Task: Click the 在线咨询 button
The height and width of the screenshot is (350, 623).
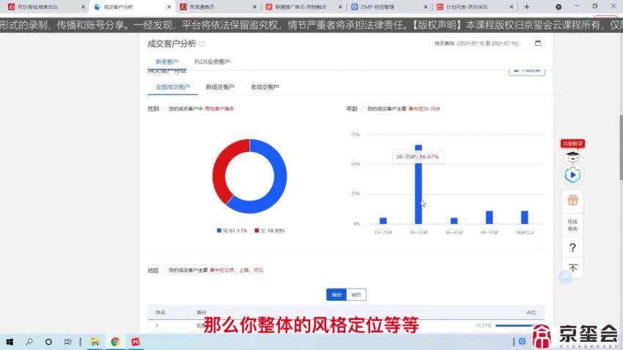Action: [572, 225]
